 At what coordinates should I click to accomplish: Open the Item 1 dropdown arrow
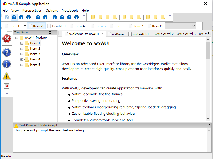25,26
